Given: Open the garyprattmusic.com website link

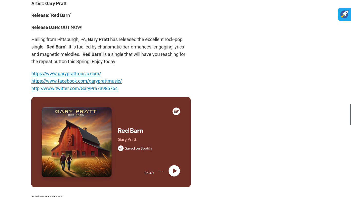Looking at the screenshot, I should [x=66, y=74].
